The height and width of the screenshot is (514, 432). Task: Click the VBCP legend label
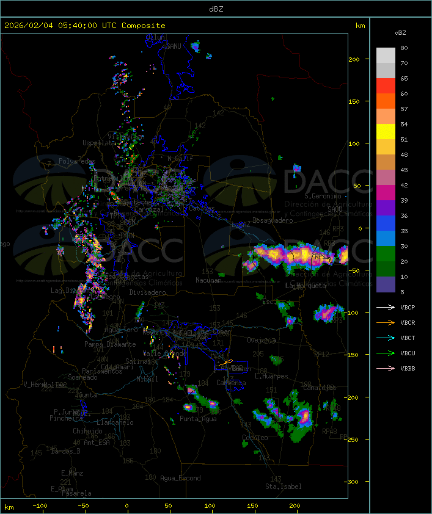pyautogui.click(x=408, y=307)
